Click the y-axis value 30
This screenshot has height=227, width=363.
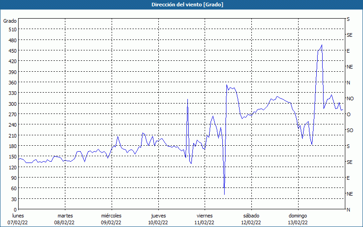click(14, 199)
